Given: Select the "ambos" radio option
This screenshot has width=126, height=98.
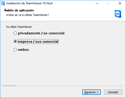Looking at the screenshot, I should coord(15,50).
